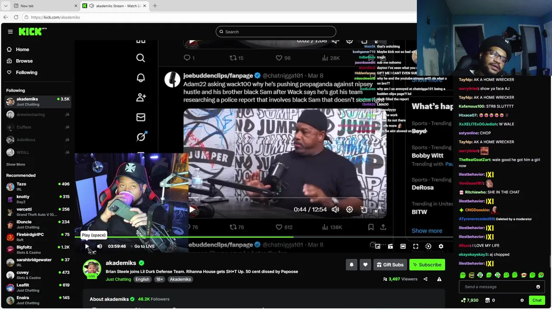Screen dimensions: 552x310
Task: Open AdinRoss channel in Following list
Action: (38, 139)
